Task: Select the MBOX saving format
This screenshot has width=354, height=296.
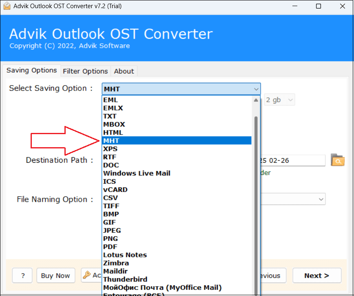Action: [x=177, y=124]
